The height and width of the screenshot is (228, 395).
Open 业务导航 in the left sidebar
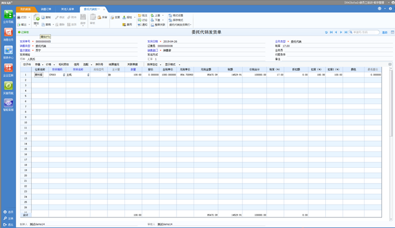[8, 16]
